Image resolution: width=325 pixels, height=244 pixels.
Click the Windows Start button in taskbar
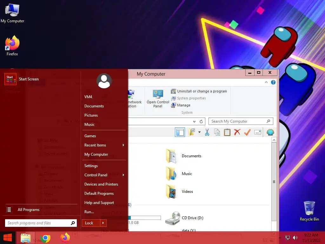tap(8, 238)
